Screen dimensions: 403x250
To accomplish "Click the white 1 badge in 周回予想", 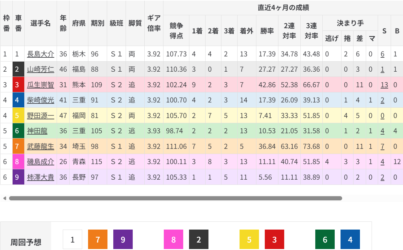I will (73, 239).
